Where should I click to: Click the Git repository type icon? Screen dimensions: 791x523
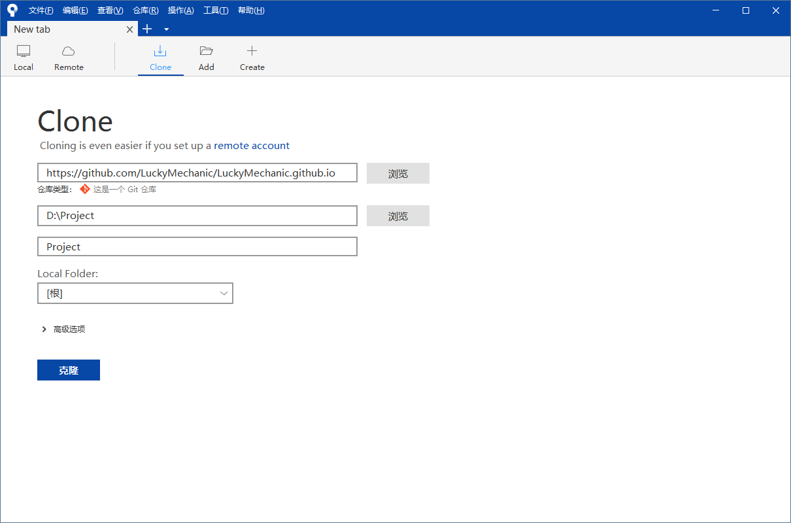tap(85, 189)
